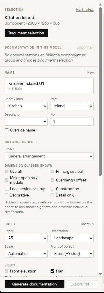Enable the Decorative dimension class
The width and height of the screenshot is (104, 293).
(7, 195)
